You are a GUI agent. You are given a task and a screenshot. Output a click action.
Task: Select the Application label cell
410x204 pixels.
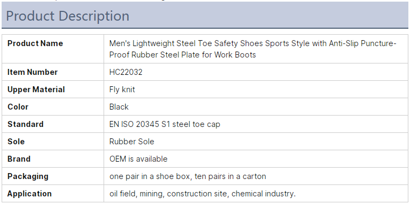pos(53,194)
